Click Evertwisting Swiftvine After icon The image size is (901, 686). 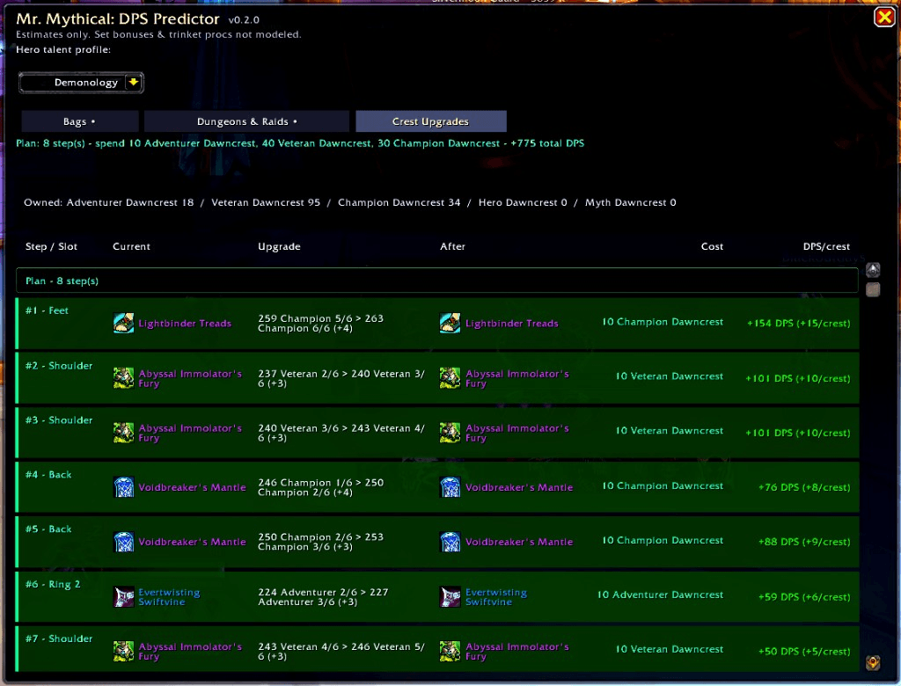pyautogui.click(x=450, y=597)
